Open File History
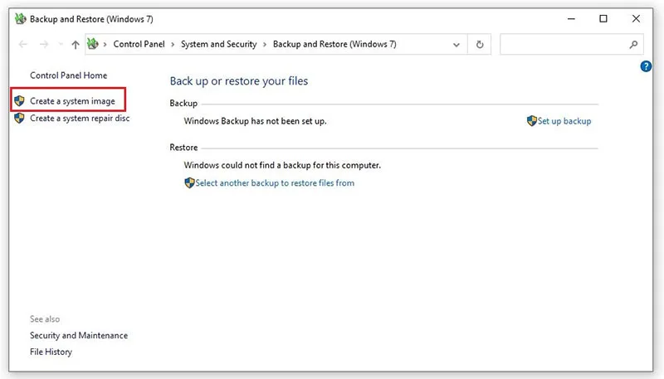The image size is (664, 379). 51,352
